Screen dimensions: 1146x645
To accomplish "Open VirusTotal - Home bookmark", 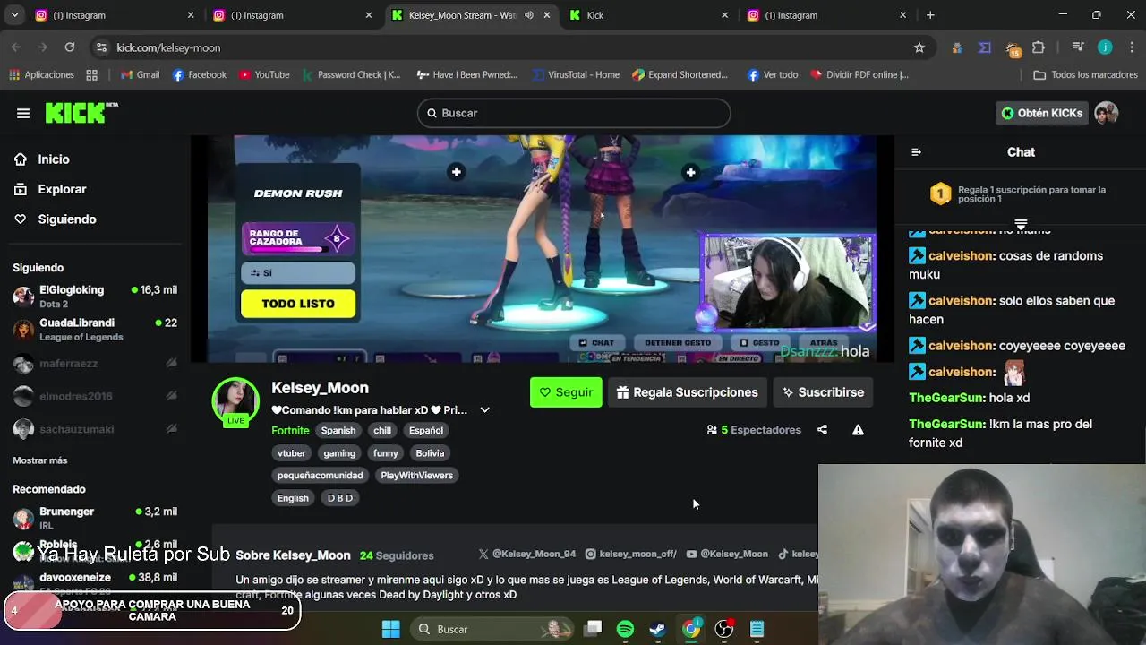I will point(576,75).
